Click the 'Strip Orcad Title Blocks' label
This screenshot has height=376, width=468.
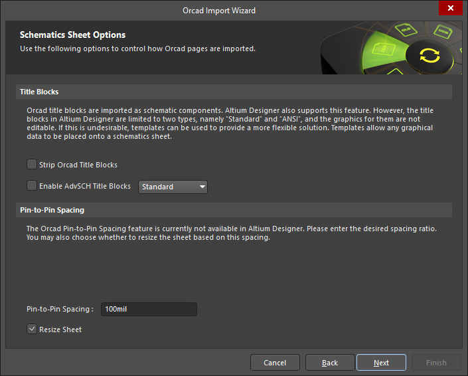(78, 165)
